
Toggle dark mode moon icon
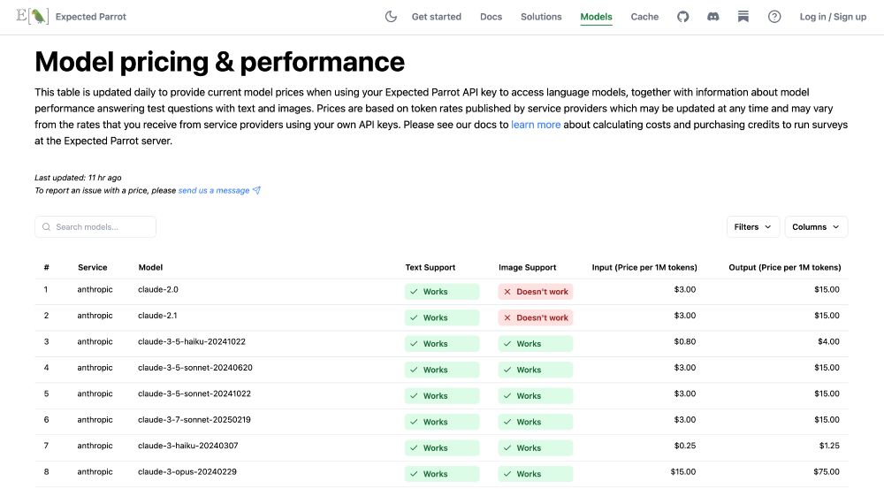pyautogui.click(x=391, y=17)
